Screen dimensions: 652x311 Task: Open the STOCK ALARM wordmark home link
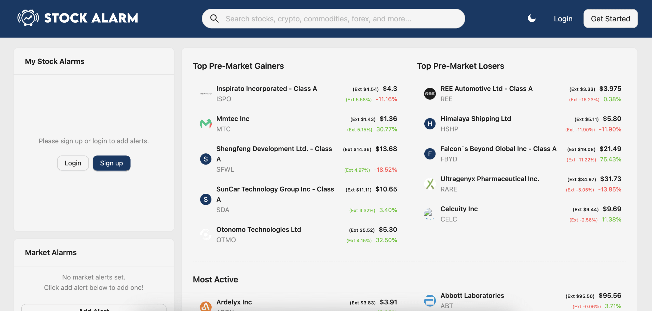(91, 18)
